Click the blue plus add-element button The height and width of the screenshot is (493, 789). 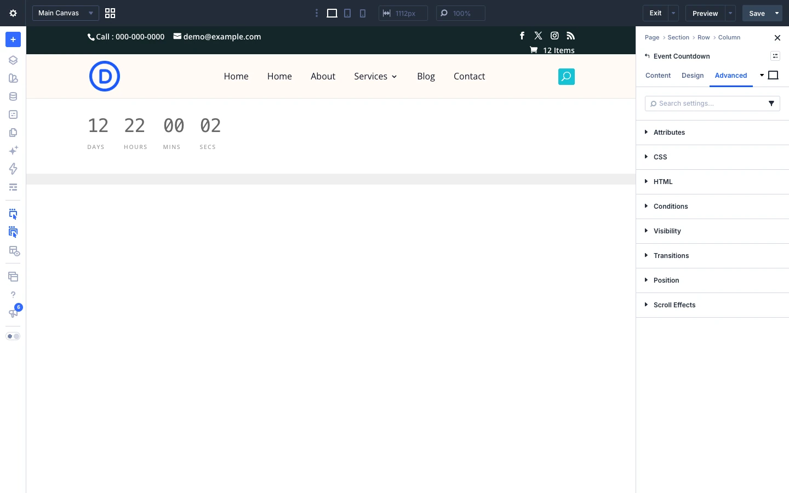(13, 39)
